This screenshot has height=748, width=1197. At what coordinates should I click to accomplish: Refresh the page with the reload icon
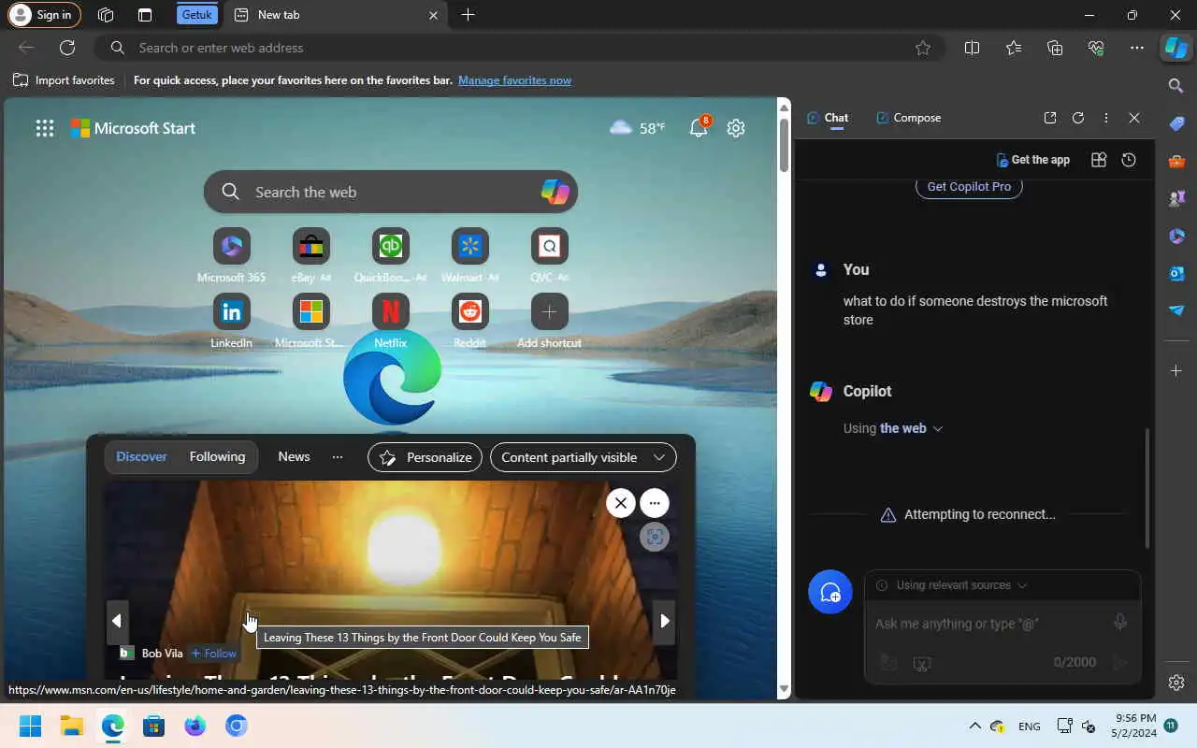click(x=67, y=48)
